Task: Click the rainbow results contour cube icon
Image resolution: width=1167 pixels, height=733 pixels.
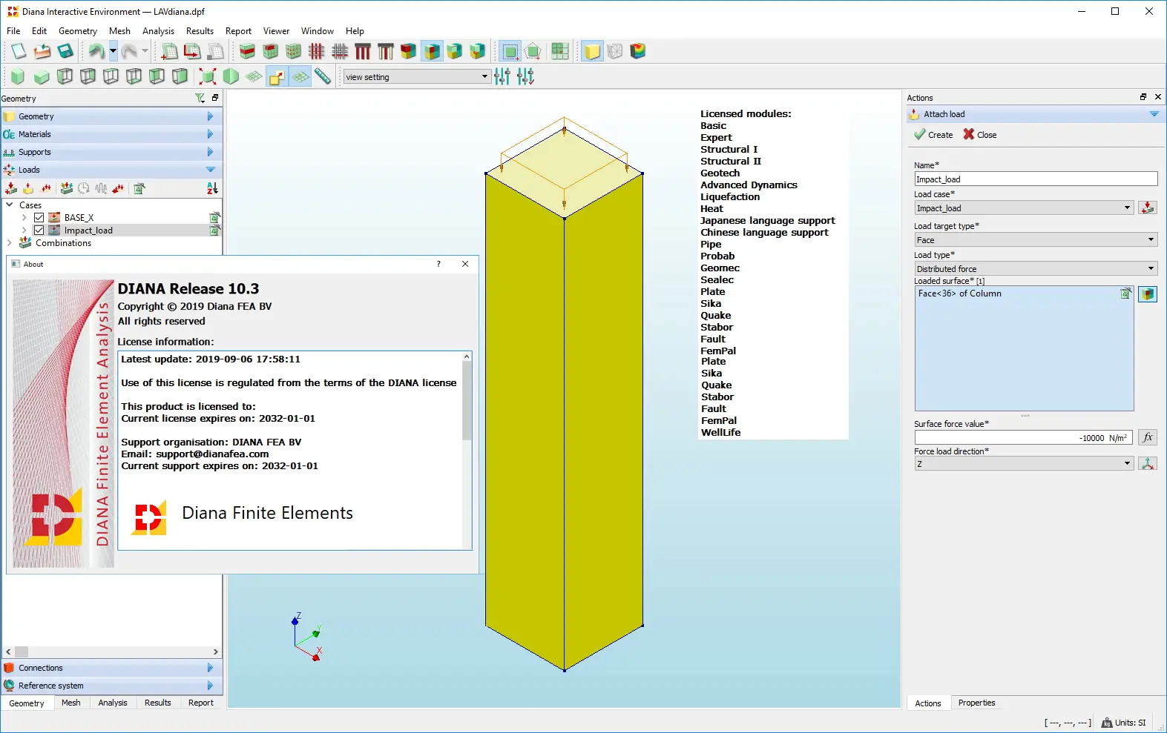Action: [638, 51]
